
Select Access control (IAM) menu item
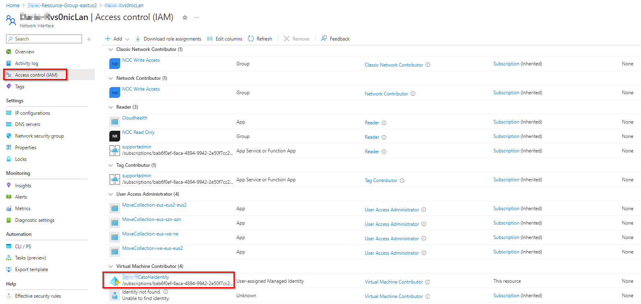36,75
